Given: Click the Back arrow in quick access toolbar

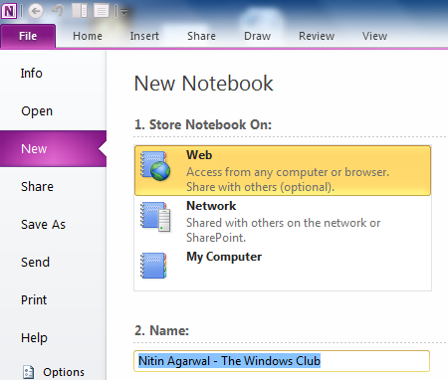Looking at the screenshot, I should [36, 11].
